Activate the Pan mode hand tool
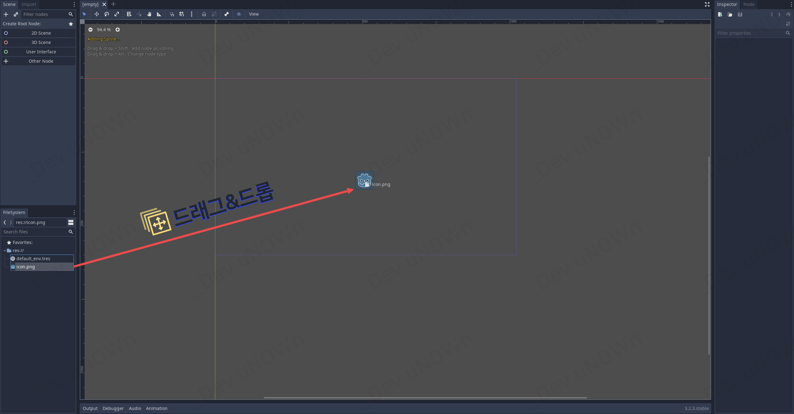This screenshot has width=794, height=414. (x=149, y=14)
